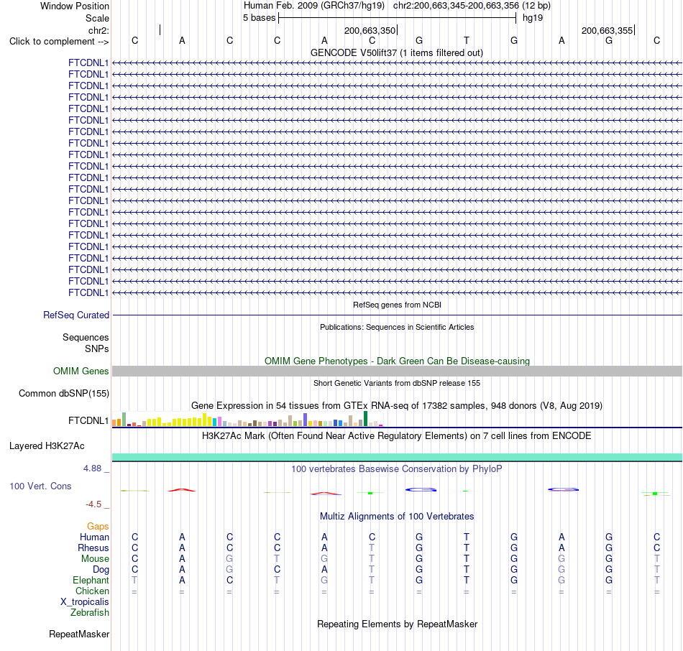Open the OMIM Gene Phenotypes track title
This screenshot has height=651, width=683.
point(398,361)
